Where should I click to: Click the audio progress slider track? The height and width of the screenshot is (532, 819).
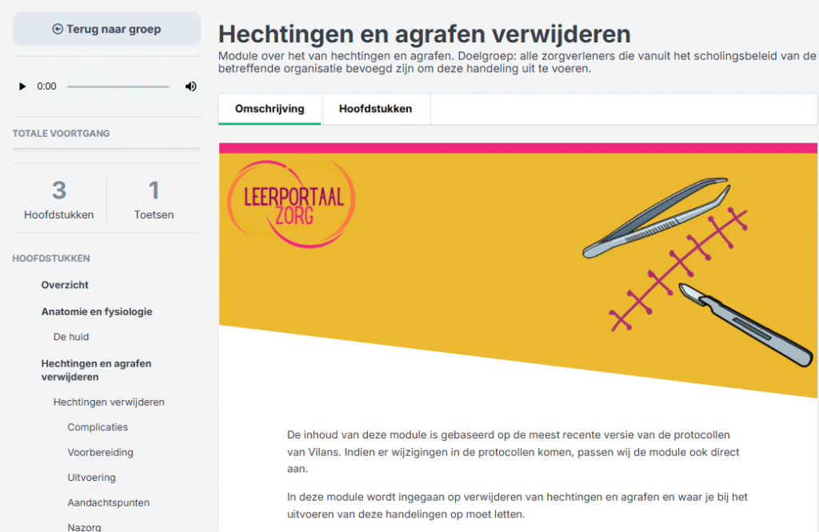coord(118,86)
